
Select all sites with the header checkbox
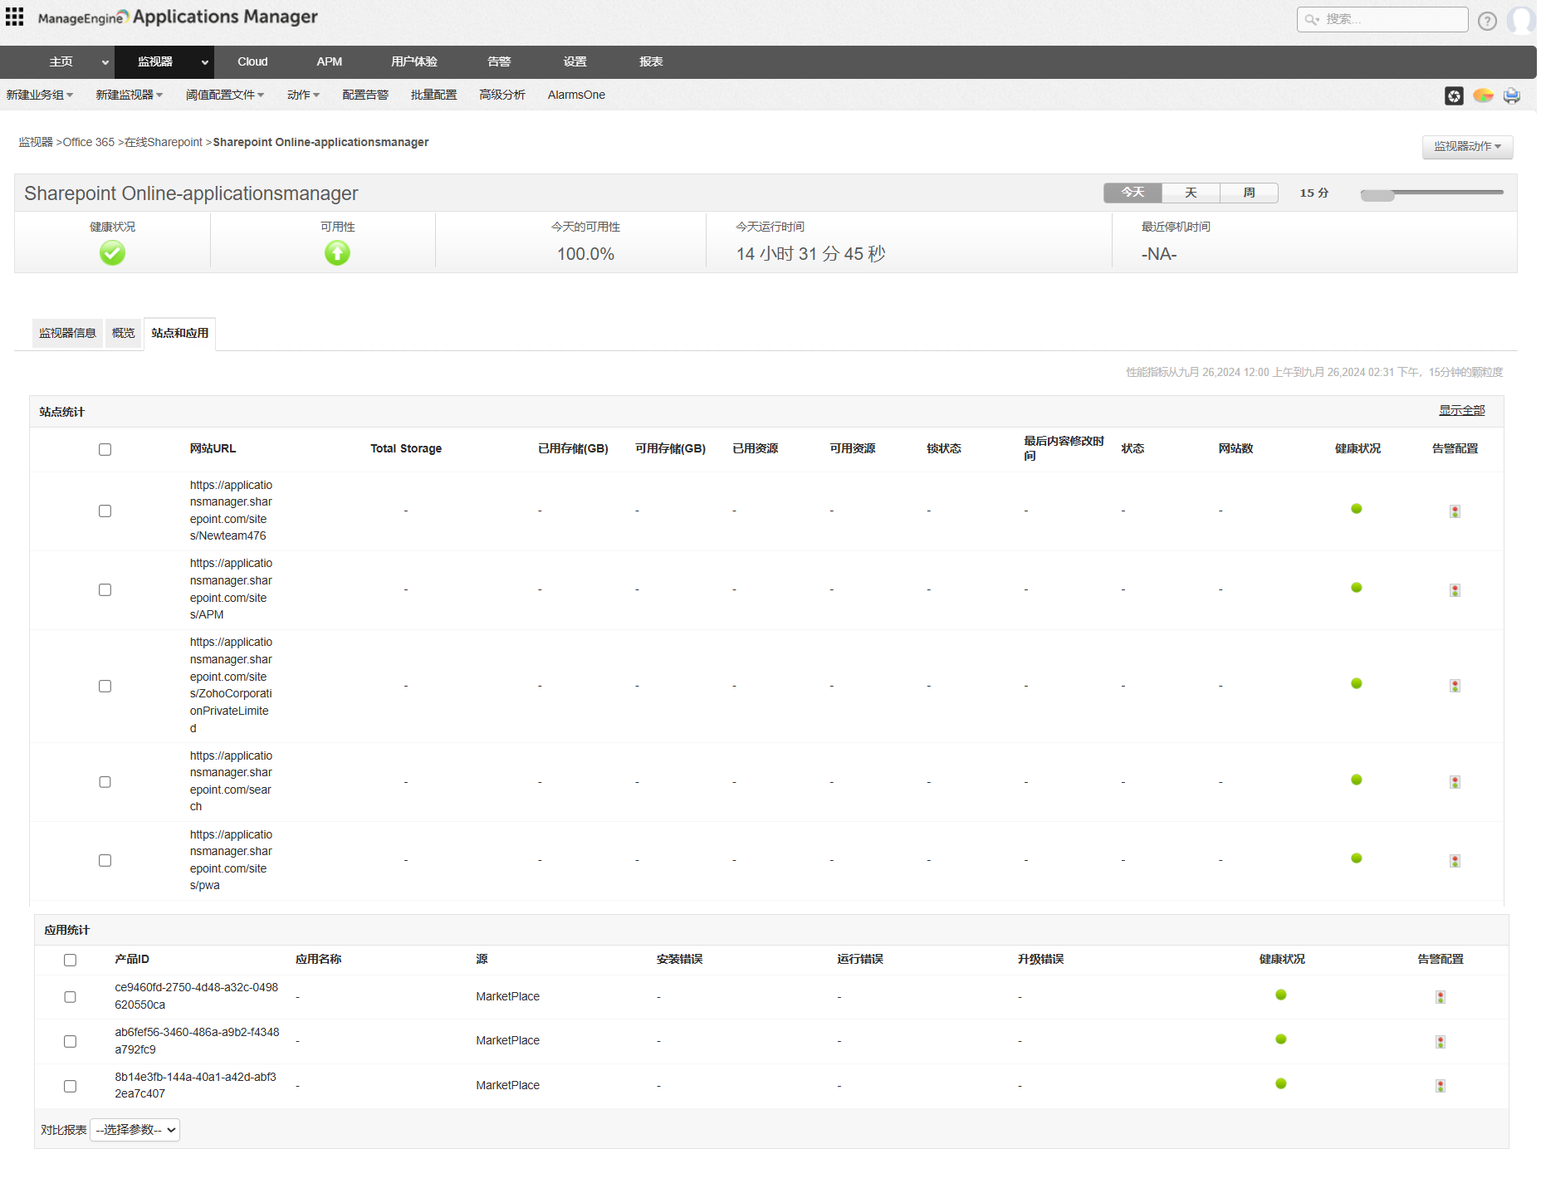pyautogui.click(x=105, y=450)
